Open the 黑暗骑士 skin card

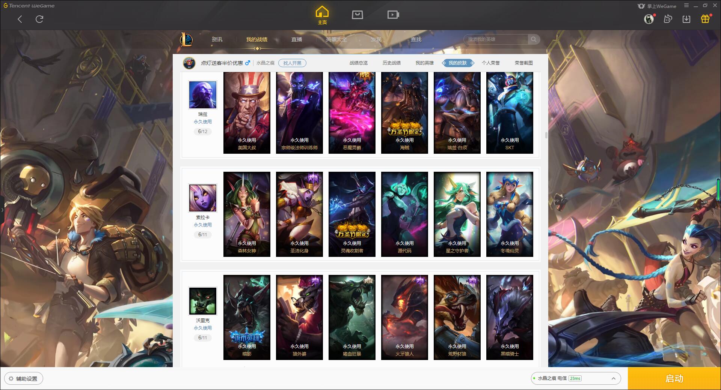pyautogui.click(x=510, y=317)
